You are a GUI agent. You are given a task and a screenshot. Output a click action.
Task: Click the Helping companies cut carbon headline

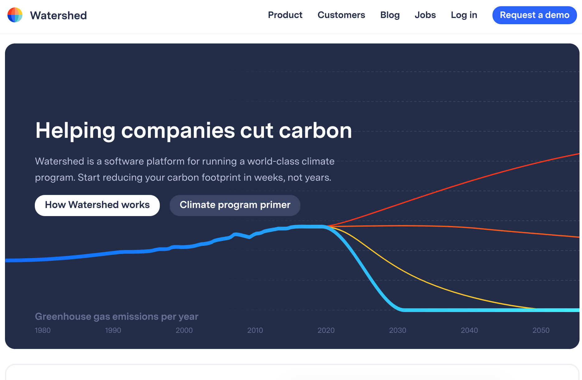point(193,130)
